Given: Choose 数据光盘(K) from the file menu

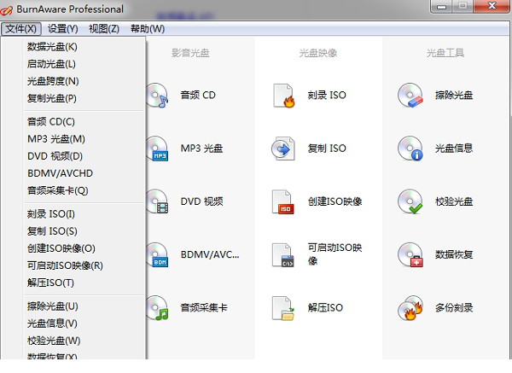Looking at the screenshot, I should click(x=52, y=47).
